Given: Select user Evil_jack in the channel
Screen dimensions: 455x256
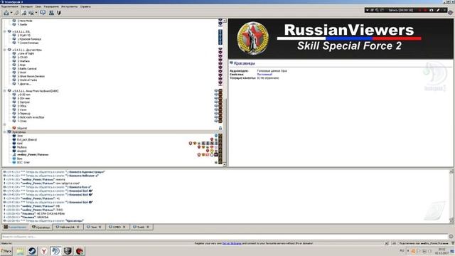Looking at the screenshot, I should [27, 139].
